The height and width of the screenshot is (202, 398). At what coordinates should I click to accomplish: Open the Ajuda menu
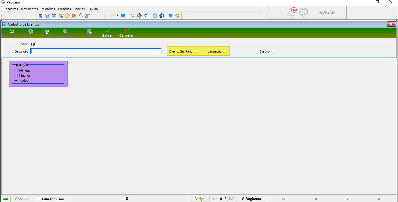[x=94, y=9]
